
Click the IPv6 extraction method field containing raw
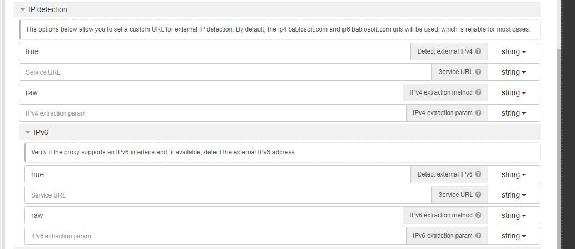click(x=214, y=215)
